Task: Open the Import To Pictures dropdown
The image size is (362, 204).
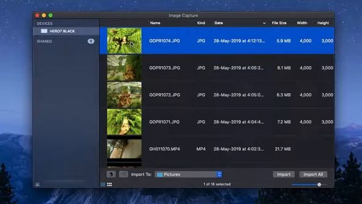Action: click(188, 175)
